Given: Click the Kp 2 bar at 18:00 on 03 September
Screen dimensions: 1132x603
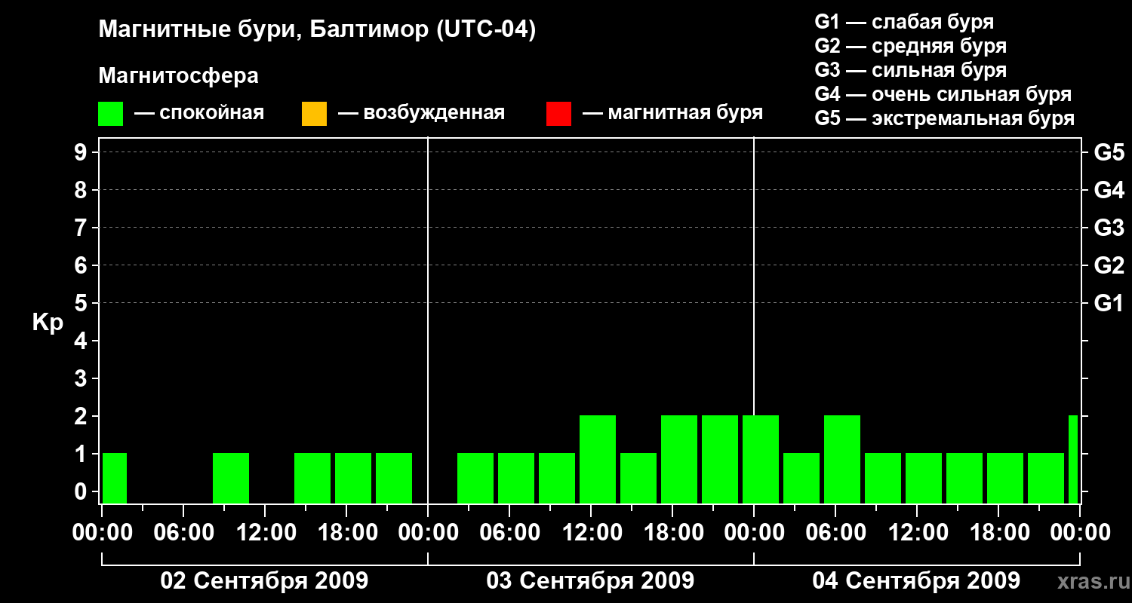Looking at the screenshot, I should pyautogui.click(x=679, y=459).
